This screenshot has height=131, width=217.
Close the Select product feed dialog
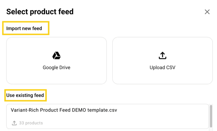click(207, 12)
